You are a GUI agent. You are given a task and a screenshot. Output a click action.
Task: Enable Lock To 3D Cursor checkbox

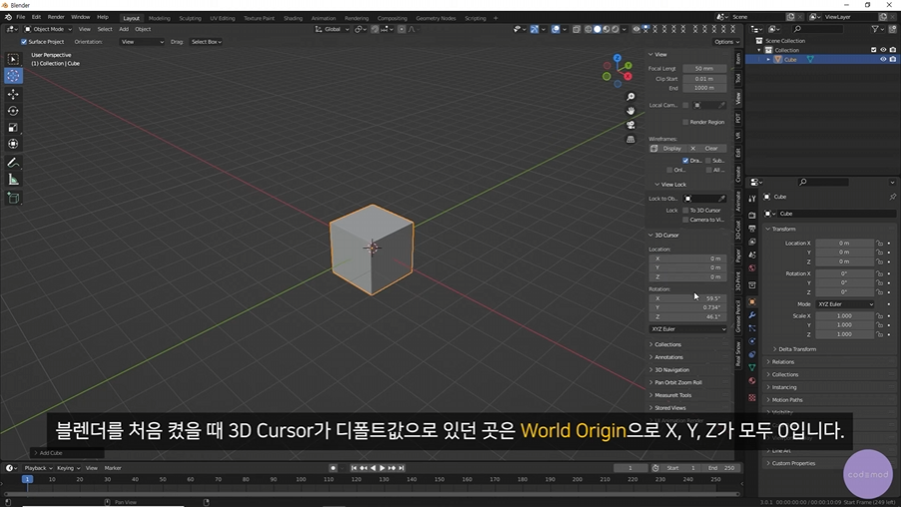(x=684, y=211)
